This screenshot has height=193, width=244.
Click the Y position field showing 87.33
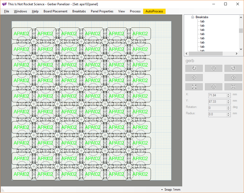[x=218, y=102]
